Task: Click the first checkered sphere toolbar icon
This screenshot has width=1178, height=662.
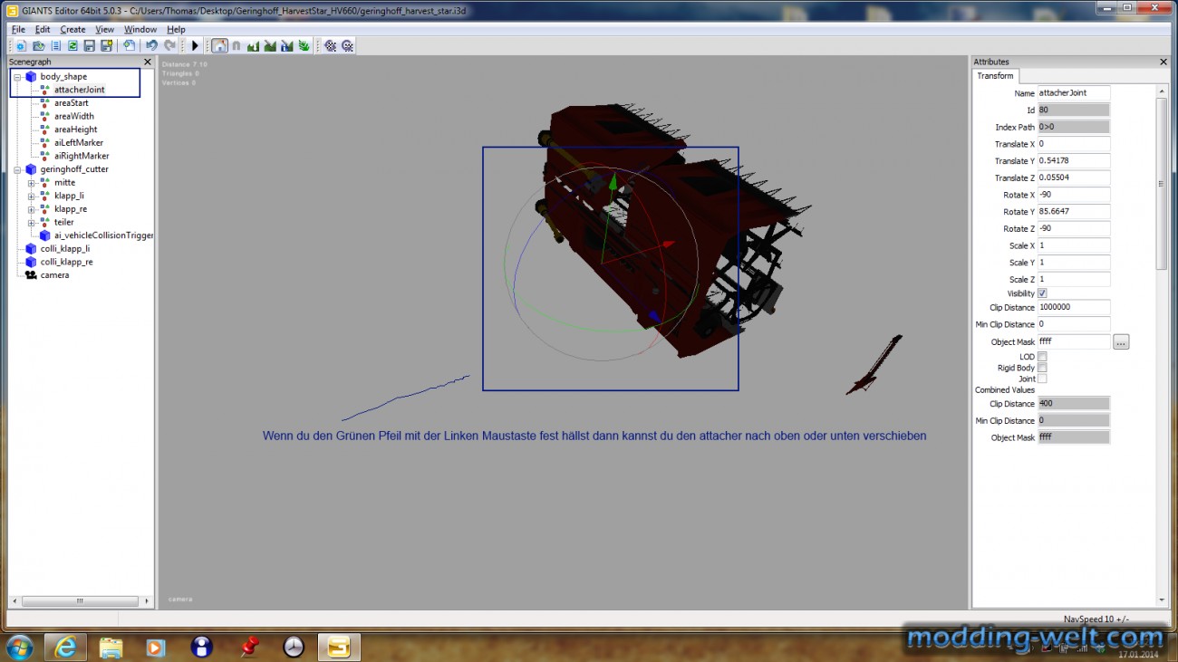Action: tap(330, 45)
